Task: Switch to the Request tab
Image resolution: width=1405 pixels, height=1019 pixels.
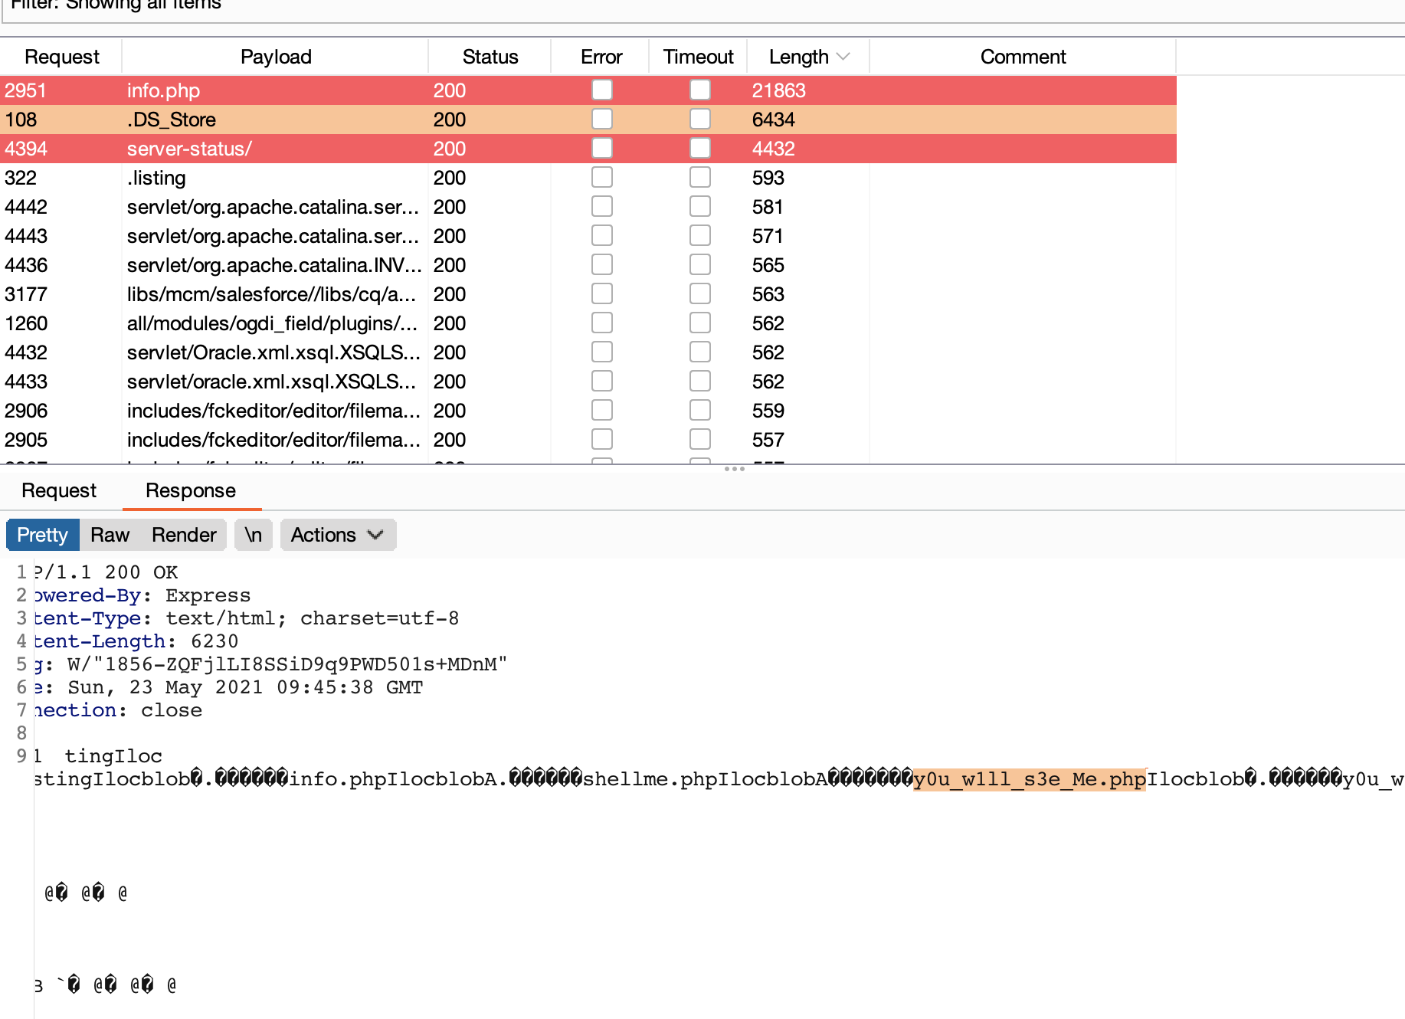Action: 59,490
